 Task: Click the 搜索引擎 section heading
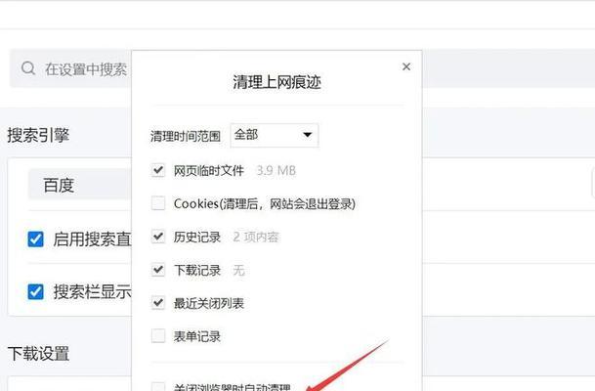click(x=38, y=135)
